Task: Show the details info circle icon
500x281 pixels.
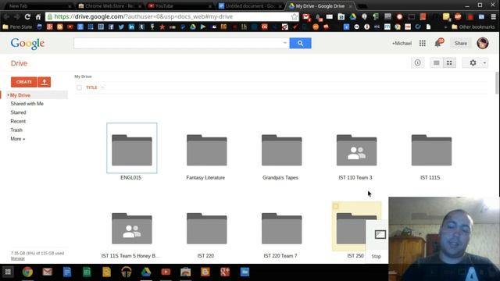Action: point(417,62)
